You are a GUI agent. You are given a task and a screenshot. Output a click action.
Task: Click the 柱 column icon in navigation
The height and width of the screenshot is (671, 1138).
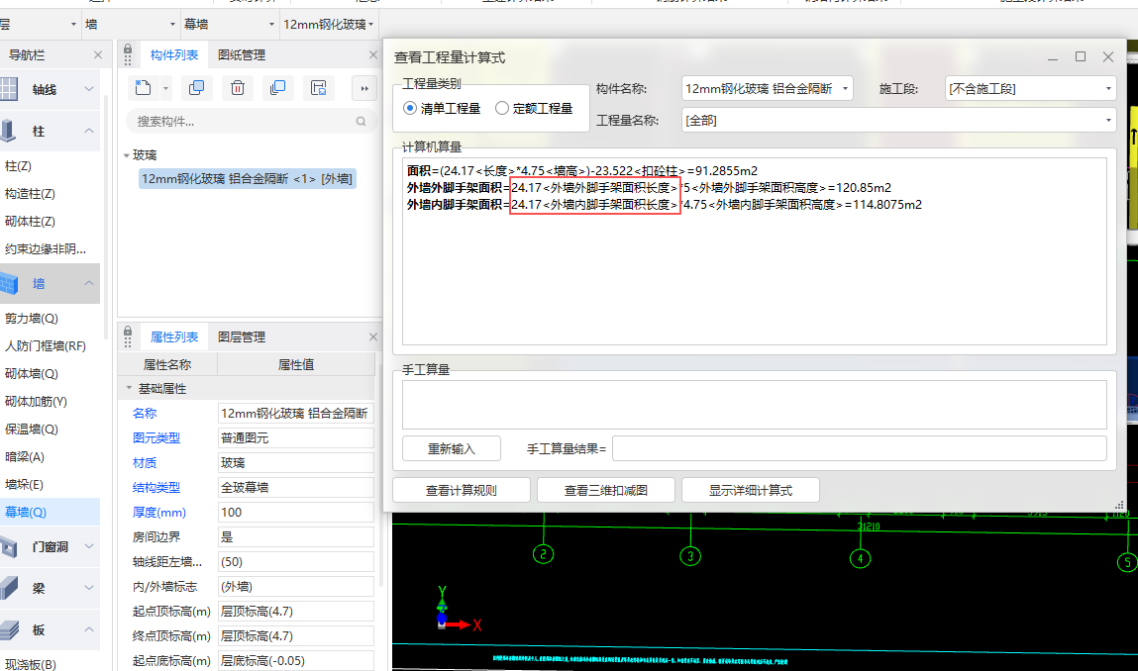(9, 132)
